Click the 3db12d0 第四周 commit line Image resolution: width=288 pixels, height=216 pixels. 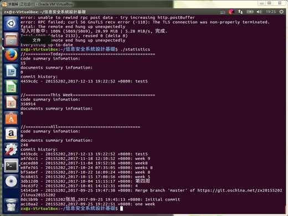coord(85,181)
